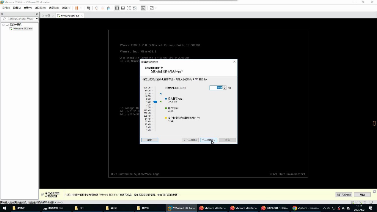Image resolution: width=377 pixels, height=212 pixels.
Task: Click the 2 GB slider label
Action: [x=148, y=105]
